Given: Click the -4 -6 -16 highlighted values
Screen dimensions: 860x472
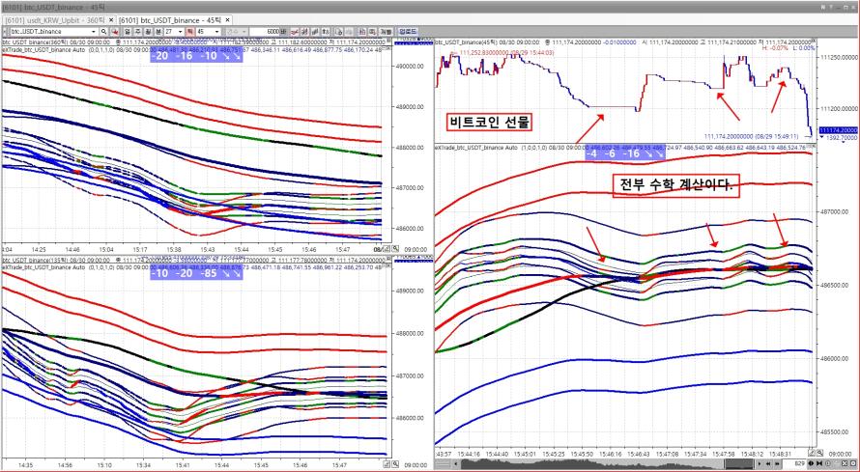Looking at the screenshot, I should tap(625, 153).
